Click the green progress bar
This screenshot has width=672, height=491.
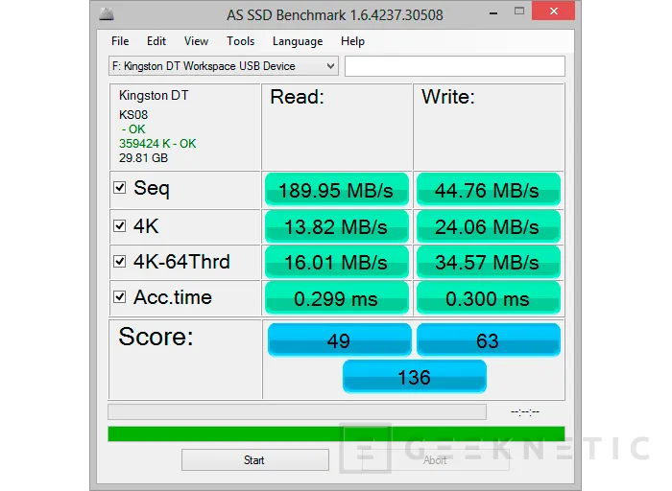tap(336, 434)
